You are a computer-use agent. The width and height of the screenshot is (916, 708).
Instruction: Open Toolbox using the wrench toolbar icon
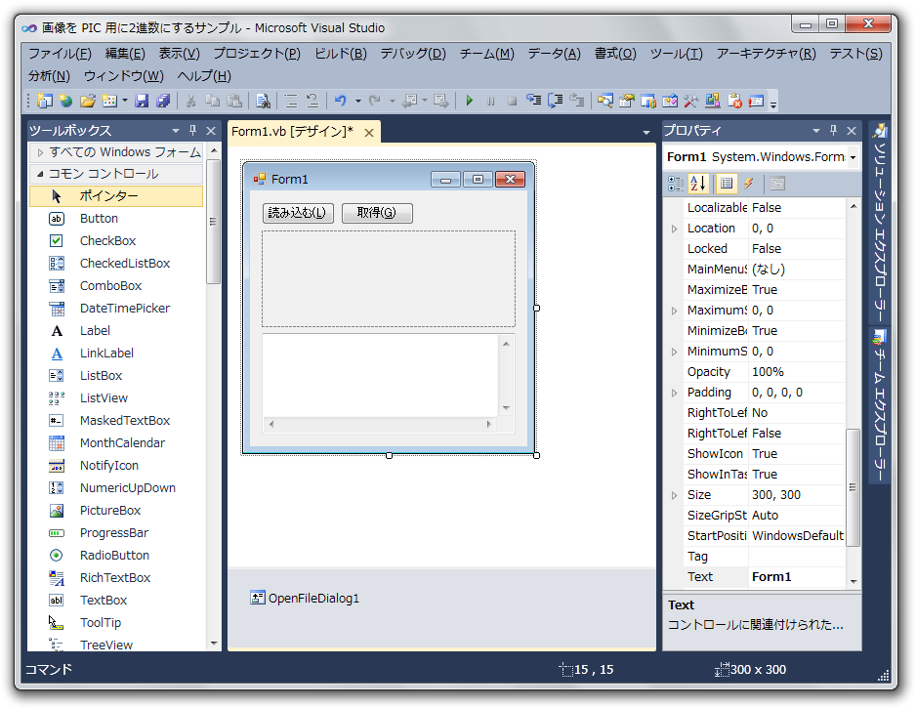point(691,101)
